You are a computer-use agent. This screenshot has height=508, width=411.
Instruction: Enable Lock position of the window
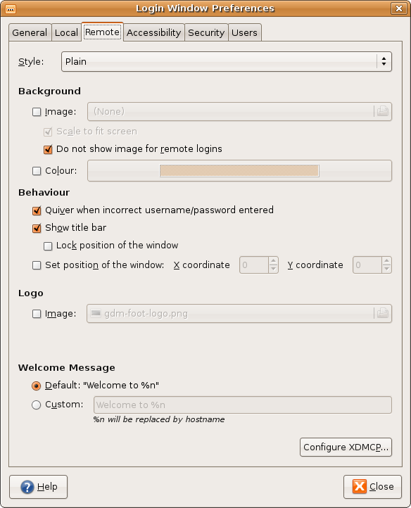click(x=48, y=246)
